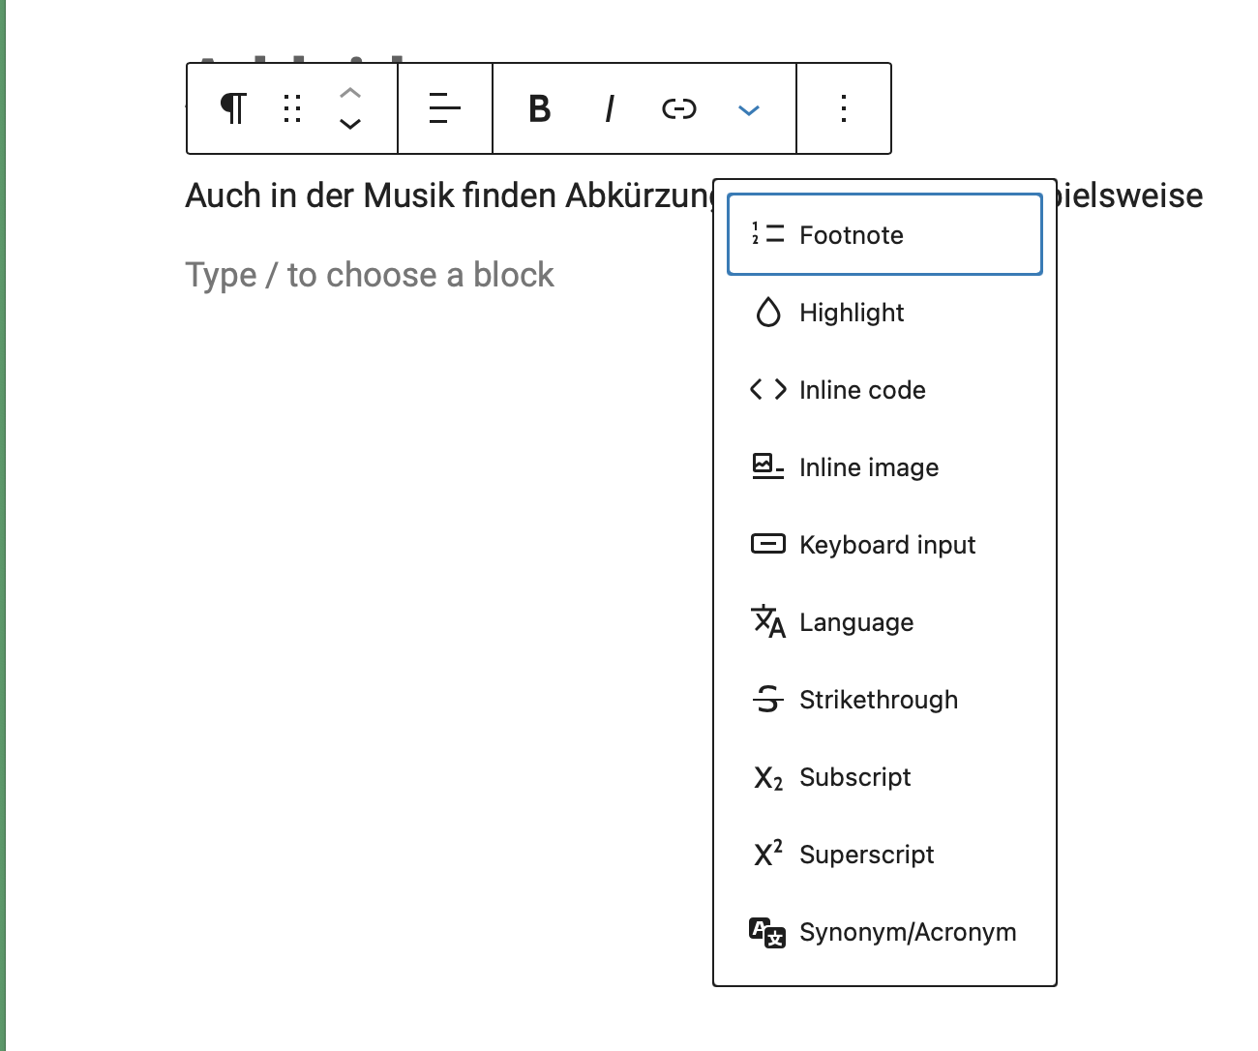Open the block options three-dot menu
The height and width of the screenshot is (1051, 1258).
[x=844, y=108]
